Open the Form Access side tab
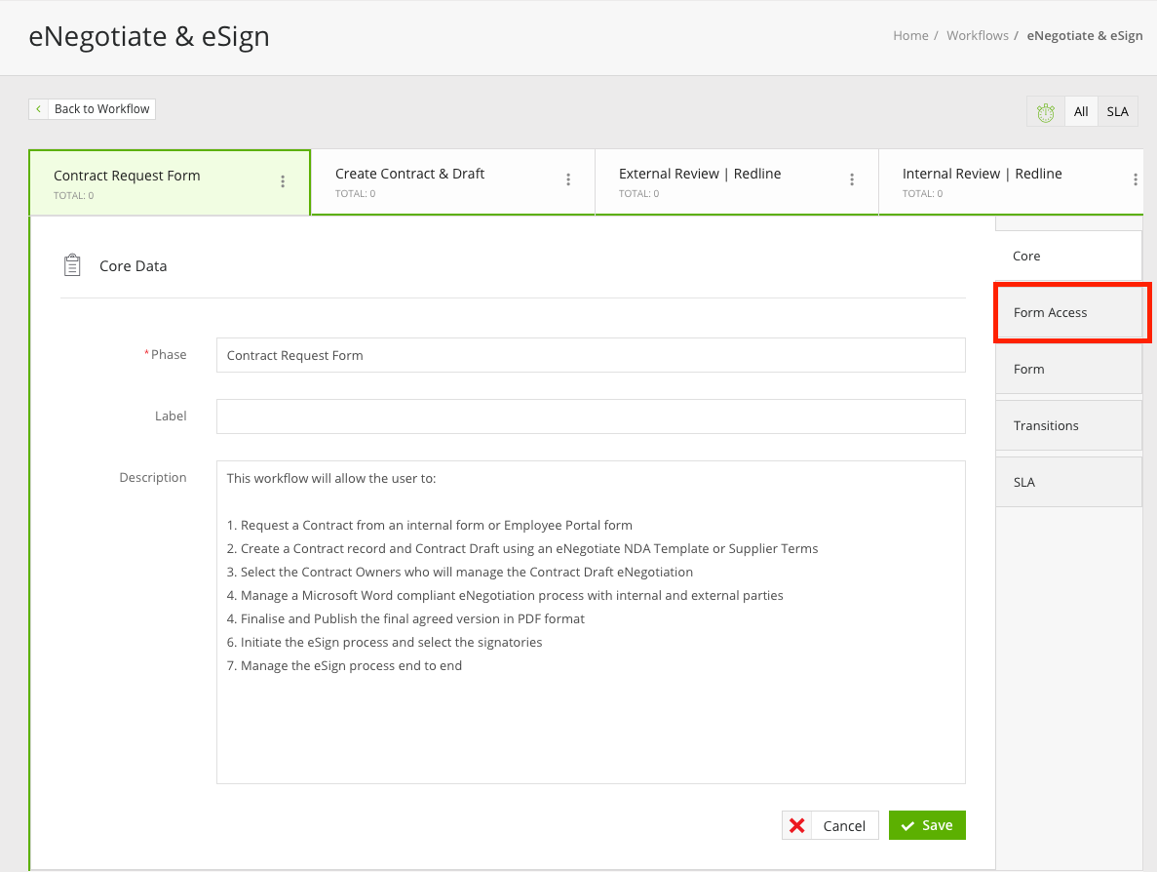 pos(1068,312)
